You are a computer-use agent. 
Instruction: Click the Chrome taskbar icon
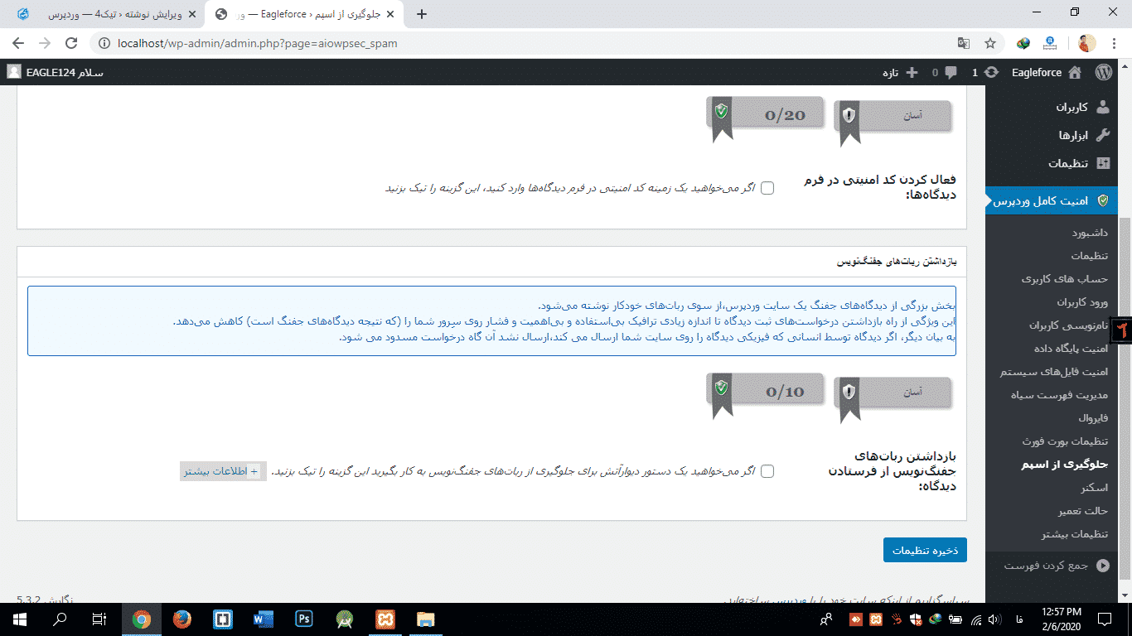pos(141,619)
